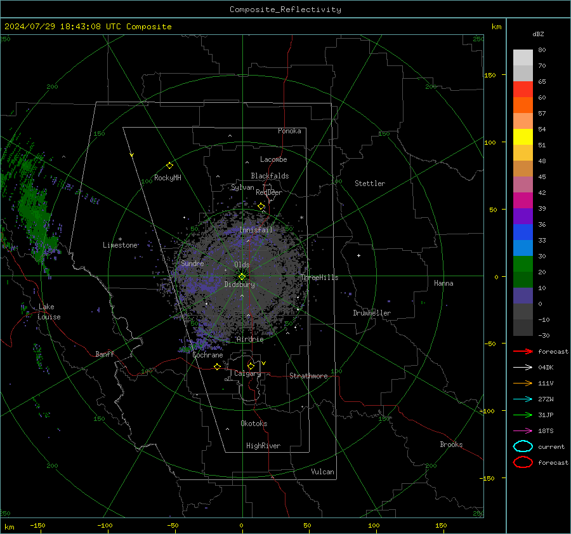Viewport: 571px width, 534px height.
Task: Click the Cochrane city label
Action: (207, 355)
